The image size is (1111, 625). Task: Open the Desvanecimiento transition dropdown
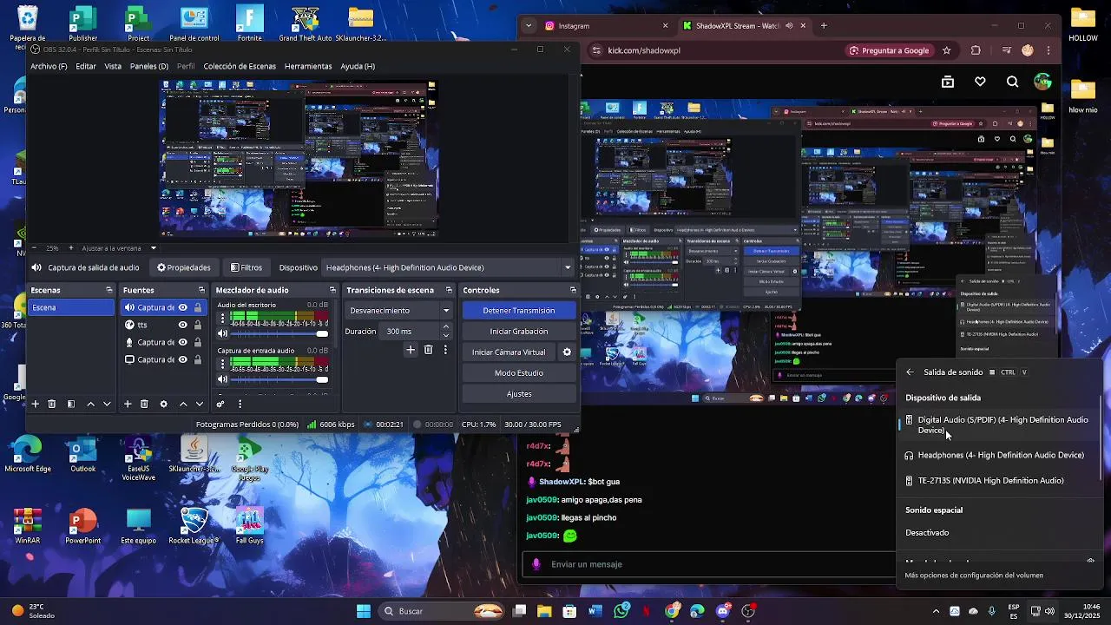coord(399,310)
